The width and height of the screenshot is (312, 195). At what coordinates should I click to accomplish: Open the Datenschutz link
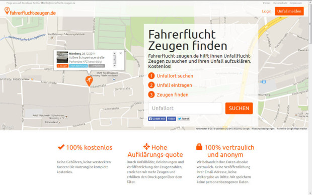click(x=280, y=3)
